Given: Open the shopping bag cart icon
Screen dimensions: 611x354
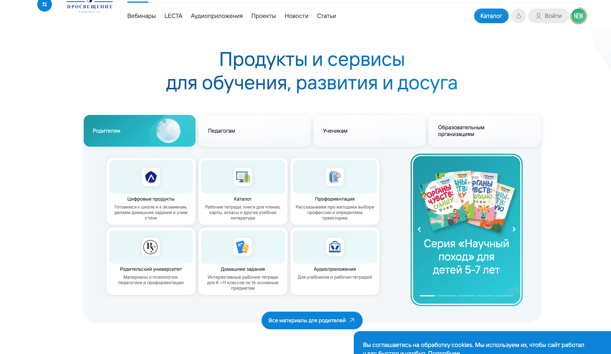Looking at the screenshot, I should [518, 16].
